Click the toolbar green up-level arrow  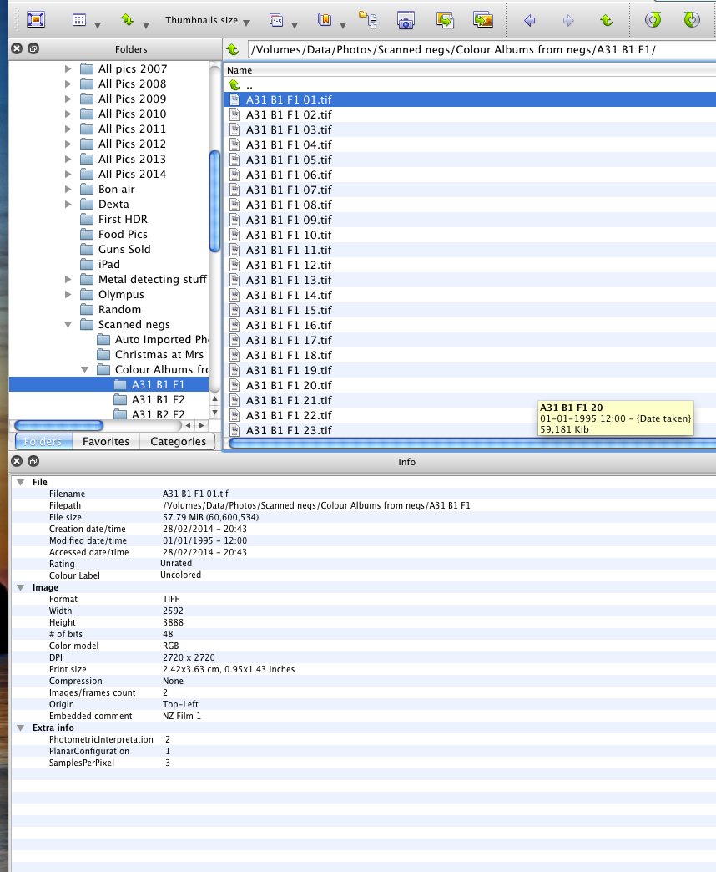[607, 21]
